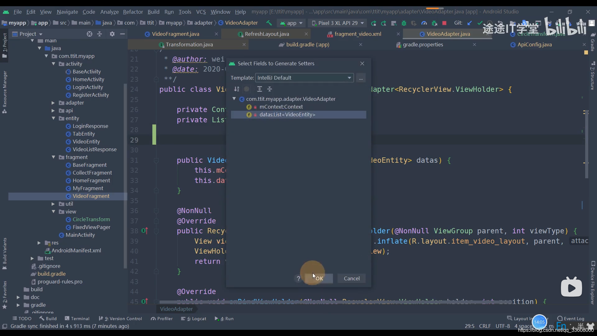Image resolution: width=597 pixels, height=336 pixels.
Task: Click the Attach Debugger to Android Process icon
Action: pyautogui.click(x=434, y=23)
